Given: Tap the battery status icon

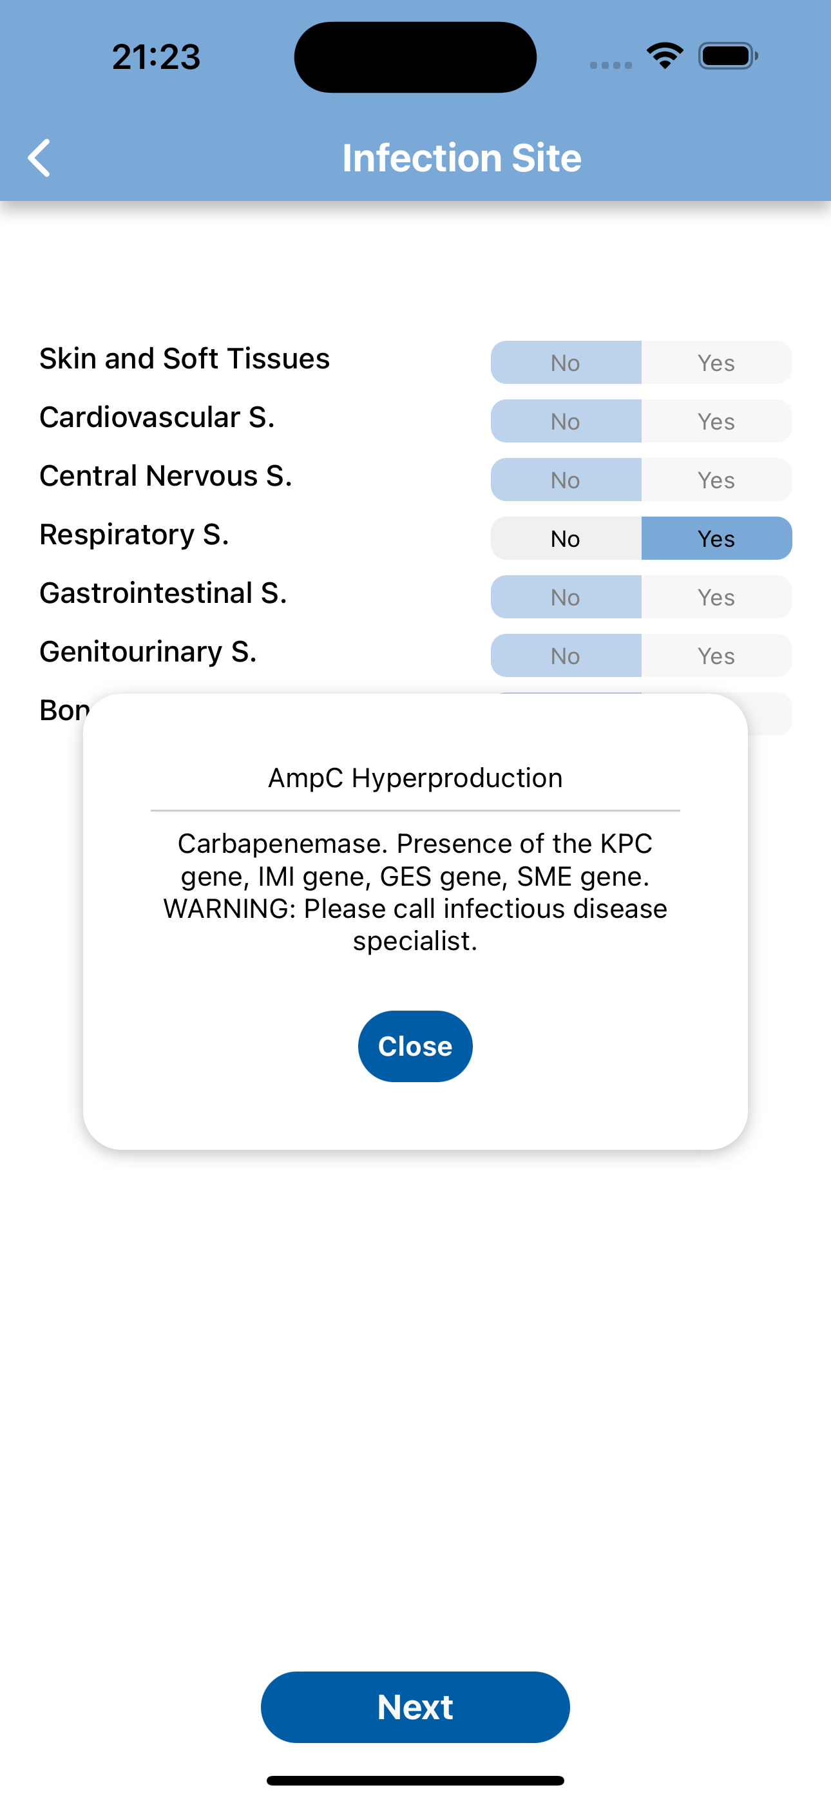Looking at the screenshot, I should click(727, 56).
